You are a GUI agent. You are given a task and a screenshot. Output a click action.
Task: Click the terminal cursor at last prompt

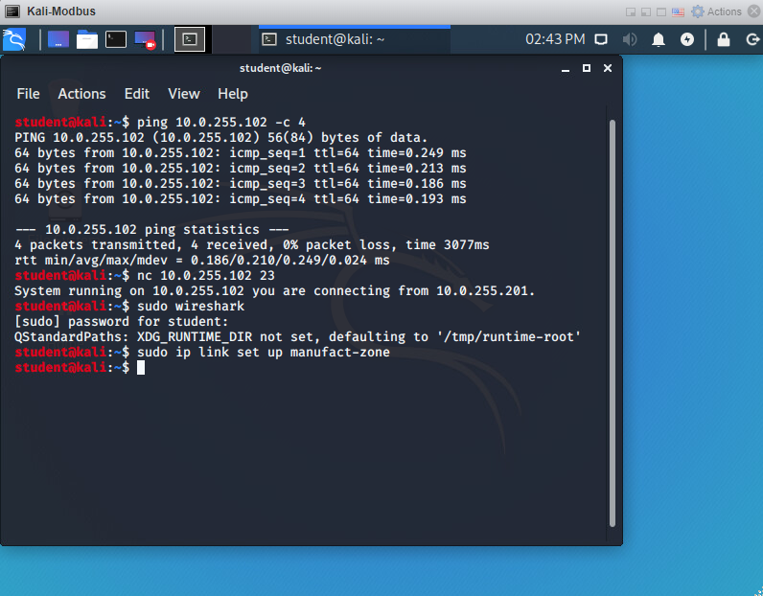point(141,367)
